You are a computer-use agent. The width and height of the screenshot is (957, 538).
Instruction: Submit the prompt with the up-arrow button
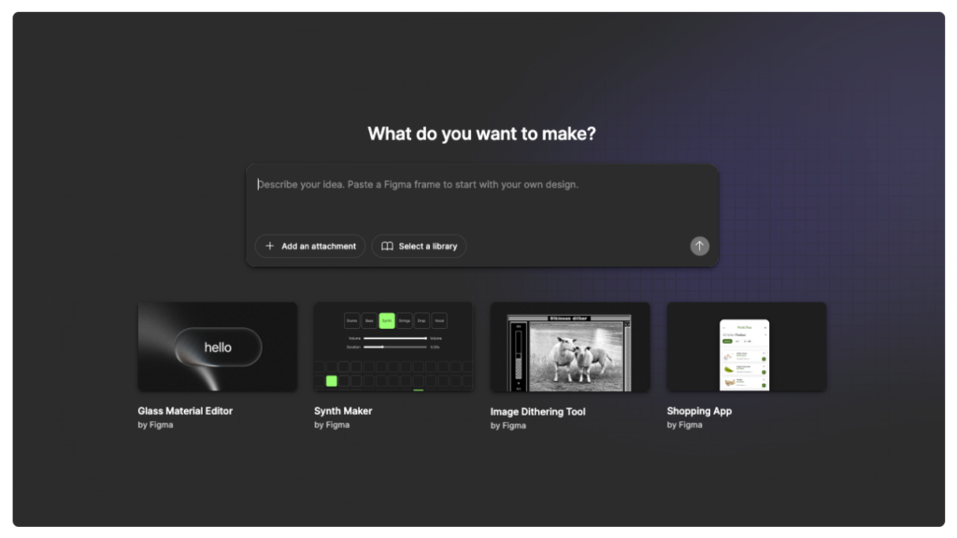coord(699,246)
